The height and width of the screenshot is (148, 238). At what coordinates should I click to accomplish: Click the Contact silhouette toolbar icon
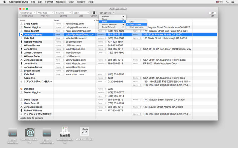click(x=94, y=13)
